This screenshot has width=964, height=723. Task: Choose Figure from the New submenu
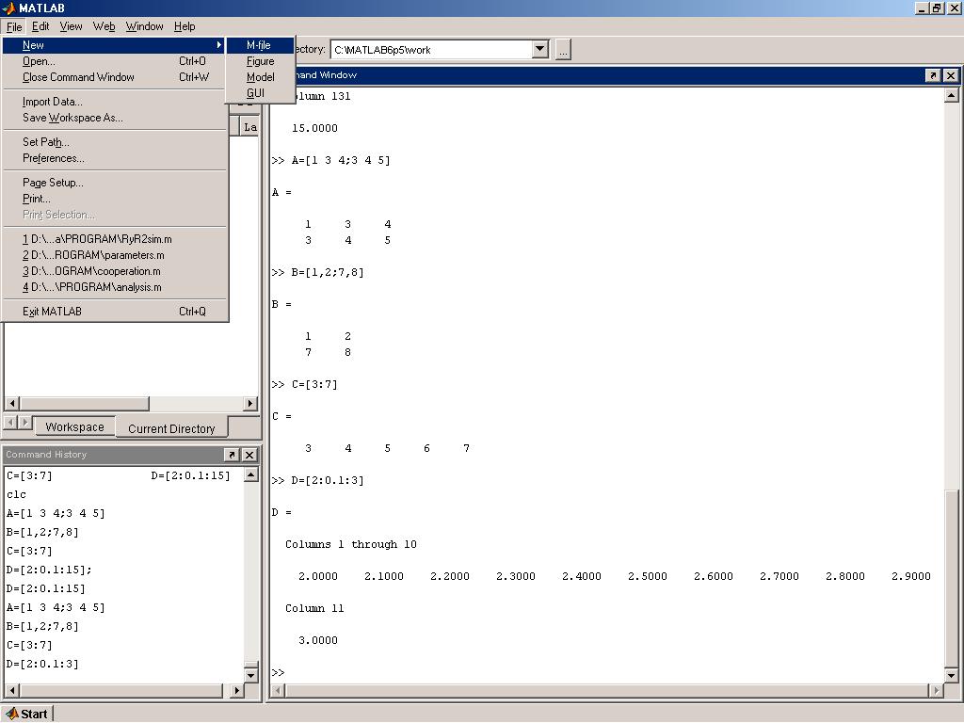(260, 61)
